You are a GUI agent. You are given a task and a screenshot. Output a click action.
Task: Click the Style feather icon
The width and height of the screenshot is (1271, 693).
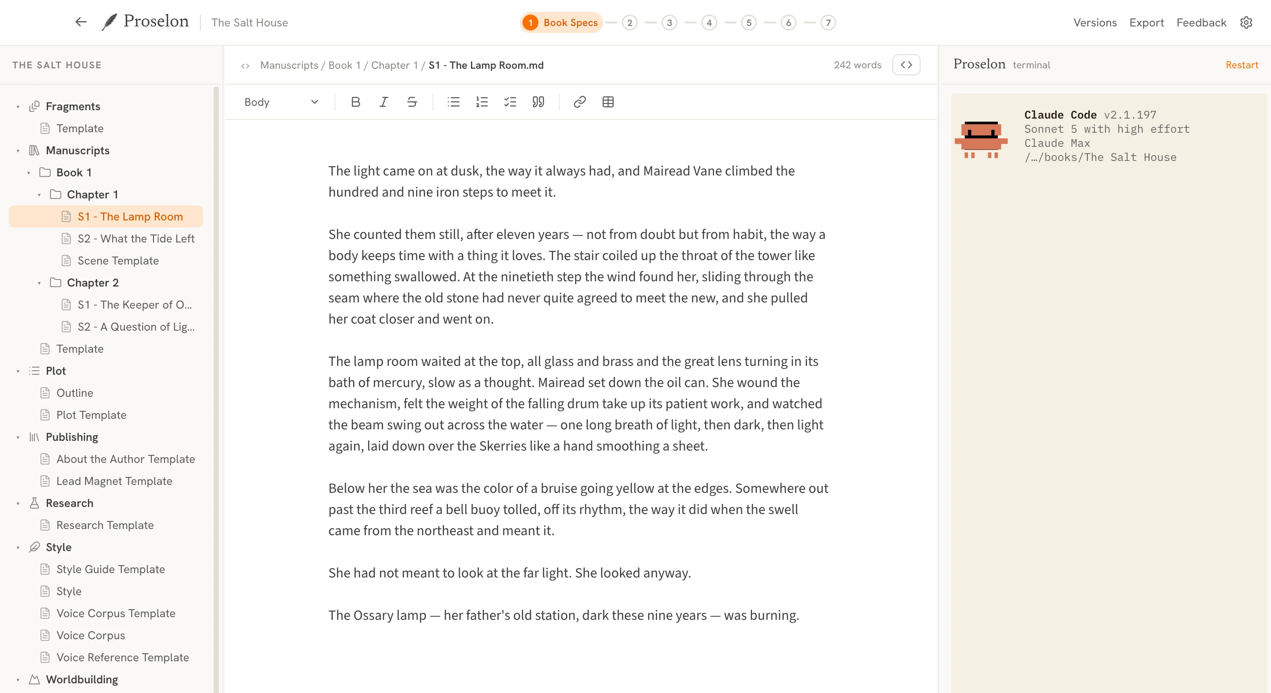pos(34,547)
